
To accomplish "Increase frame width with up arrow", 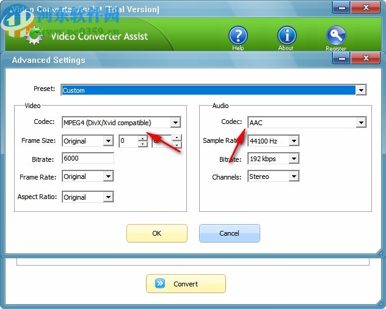I will [143, 138].
